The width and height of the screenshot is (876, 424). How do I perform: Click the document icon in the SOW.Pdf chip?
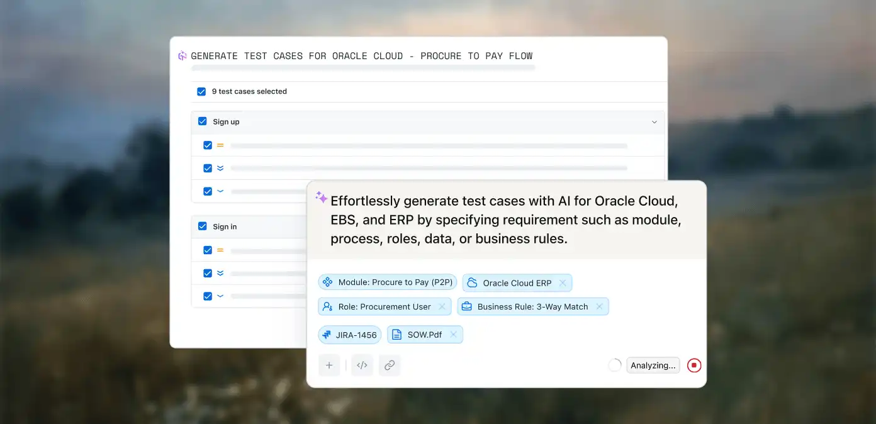tap(396, 335)
